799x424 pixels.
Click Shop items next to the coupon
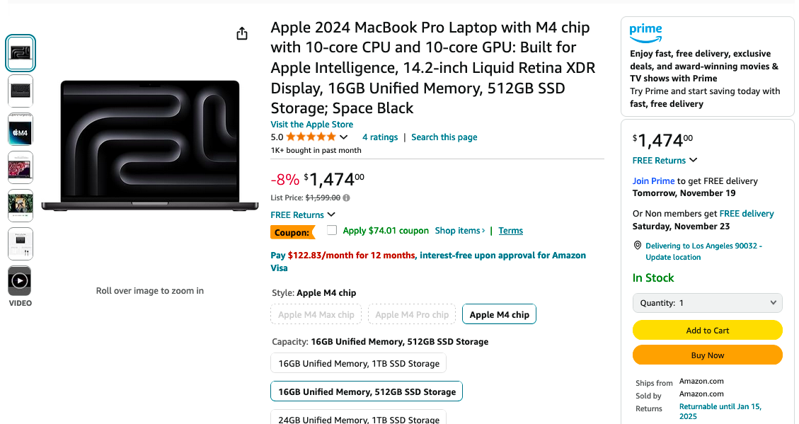tap(459, 230)
